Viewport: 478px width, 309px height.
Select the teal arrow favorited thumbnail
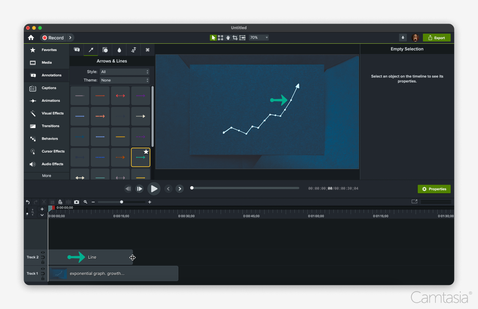coord(141,157)
